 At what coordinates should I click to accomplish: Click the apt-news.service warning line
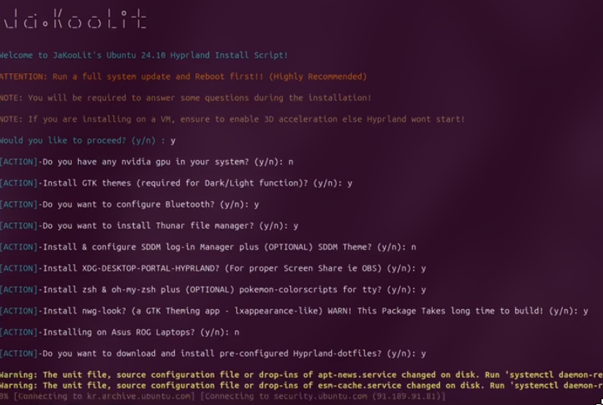tap(301, 374)
